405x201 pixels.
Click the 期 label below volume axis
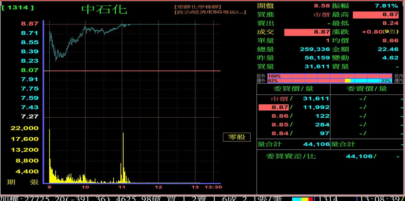click(11, 182)
